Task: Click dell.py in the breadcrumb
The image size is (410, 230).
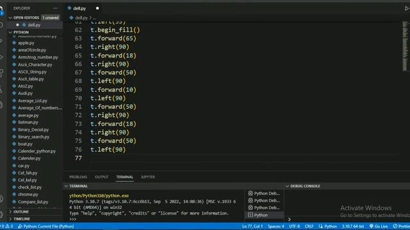Action: pyautogui.click(x=81, y=18)
